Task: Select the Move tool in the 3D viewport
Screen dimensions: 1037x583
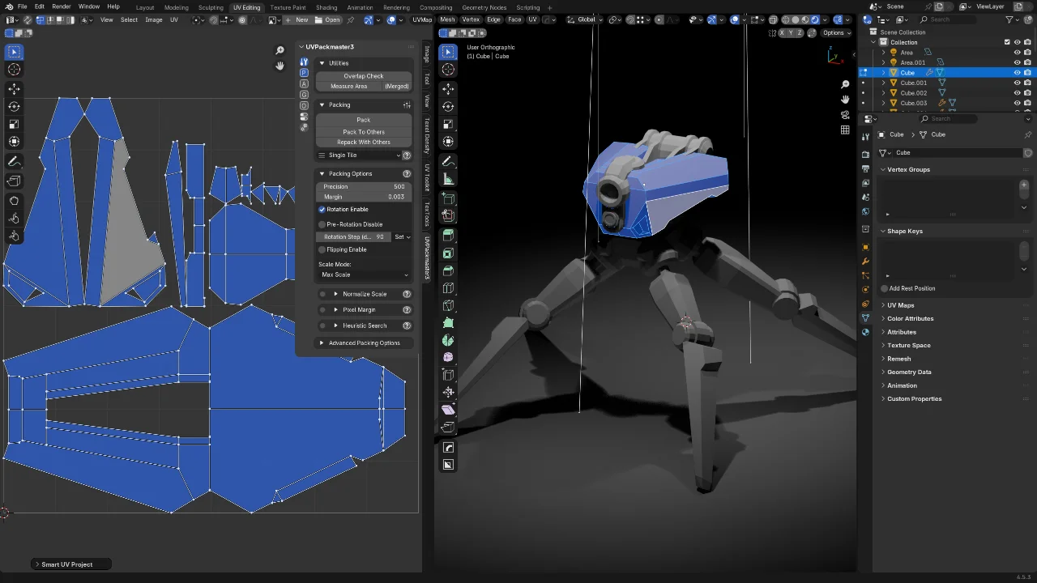Action: tap(448, 90)
